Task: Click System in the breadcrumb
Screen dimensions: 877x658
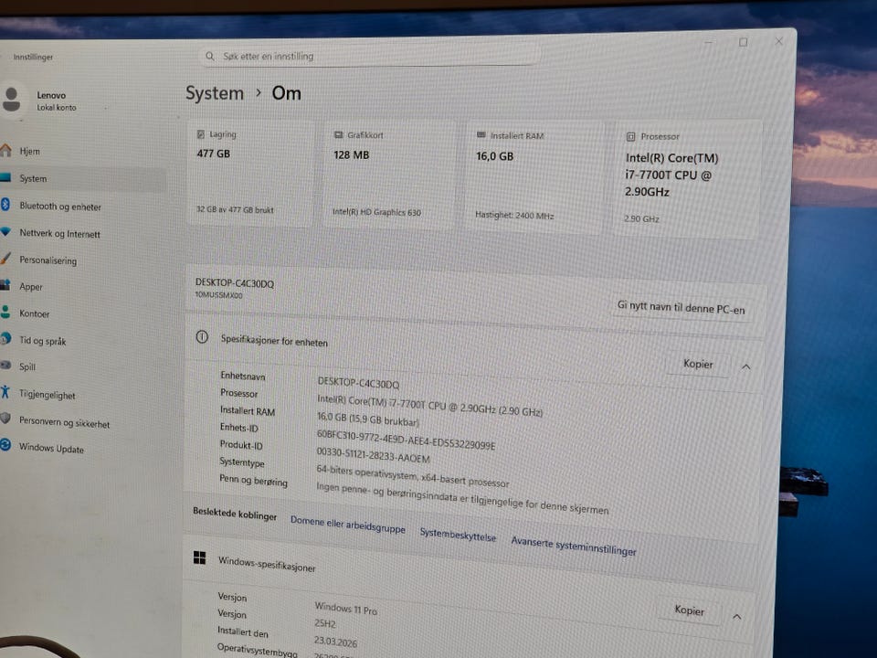Action: tap(215, 93)
